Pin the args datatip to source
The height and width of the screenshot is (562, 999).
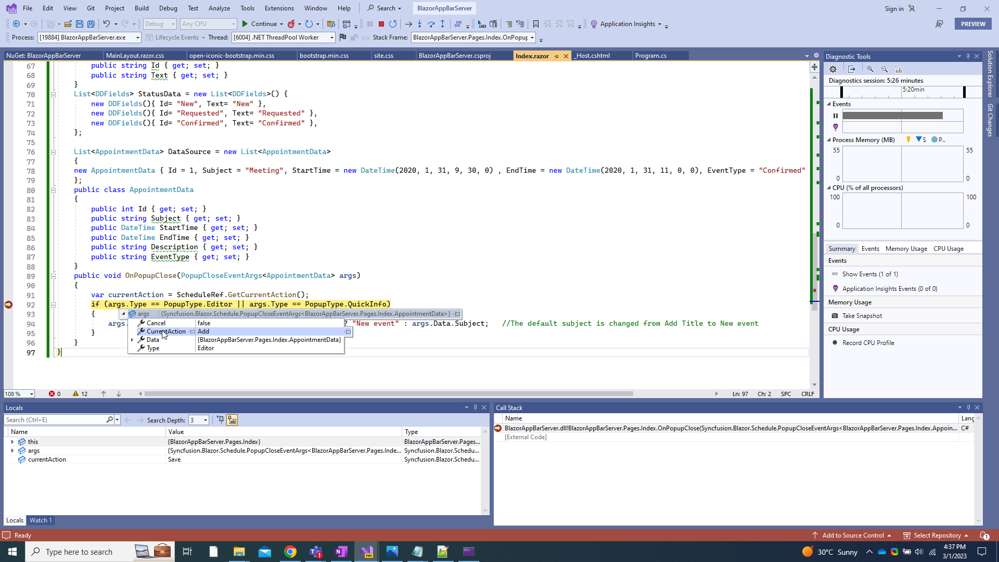456,314
